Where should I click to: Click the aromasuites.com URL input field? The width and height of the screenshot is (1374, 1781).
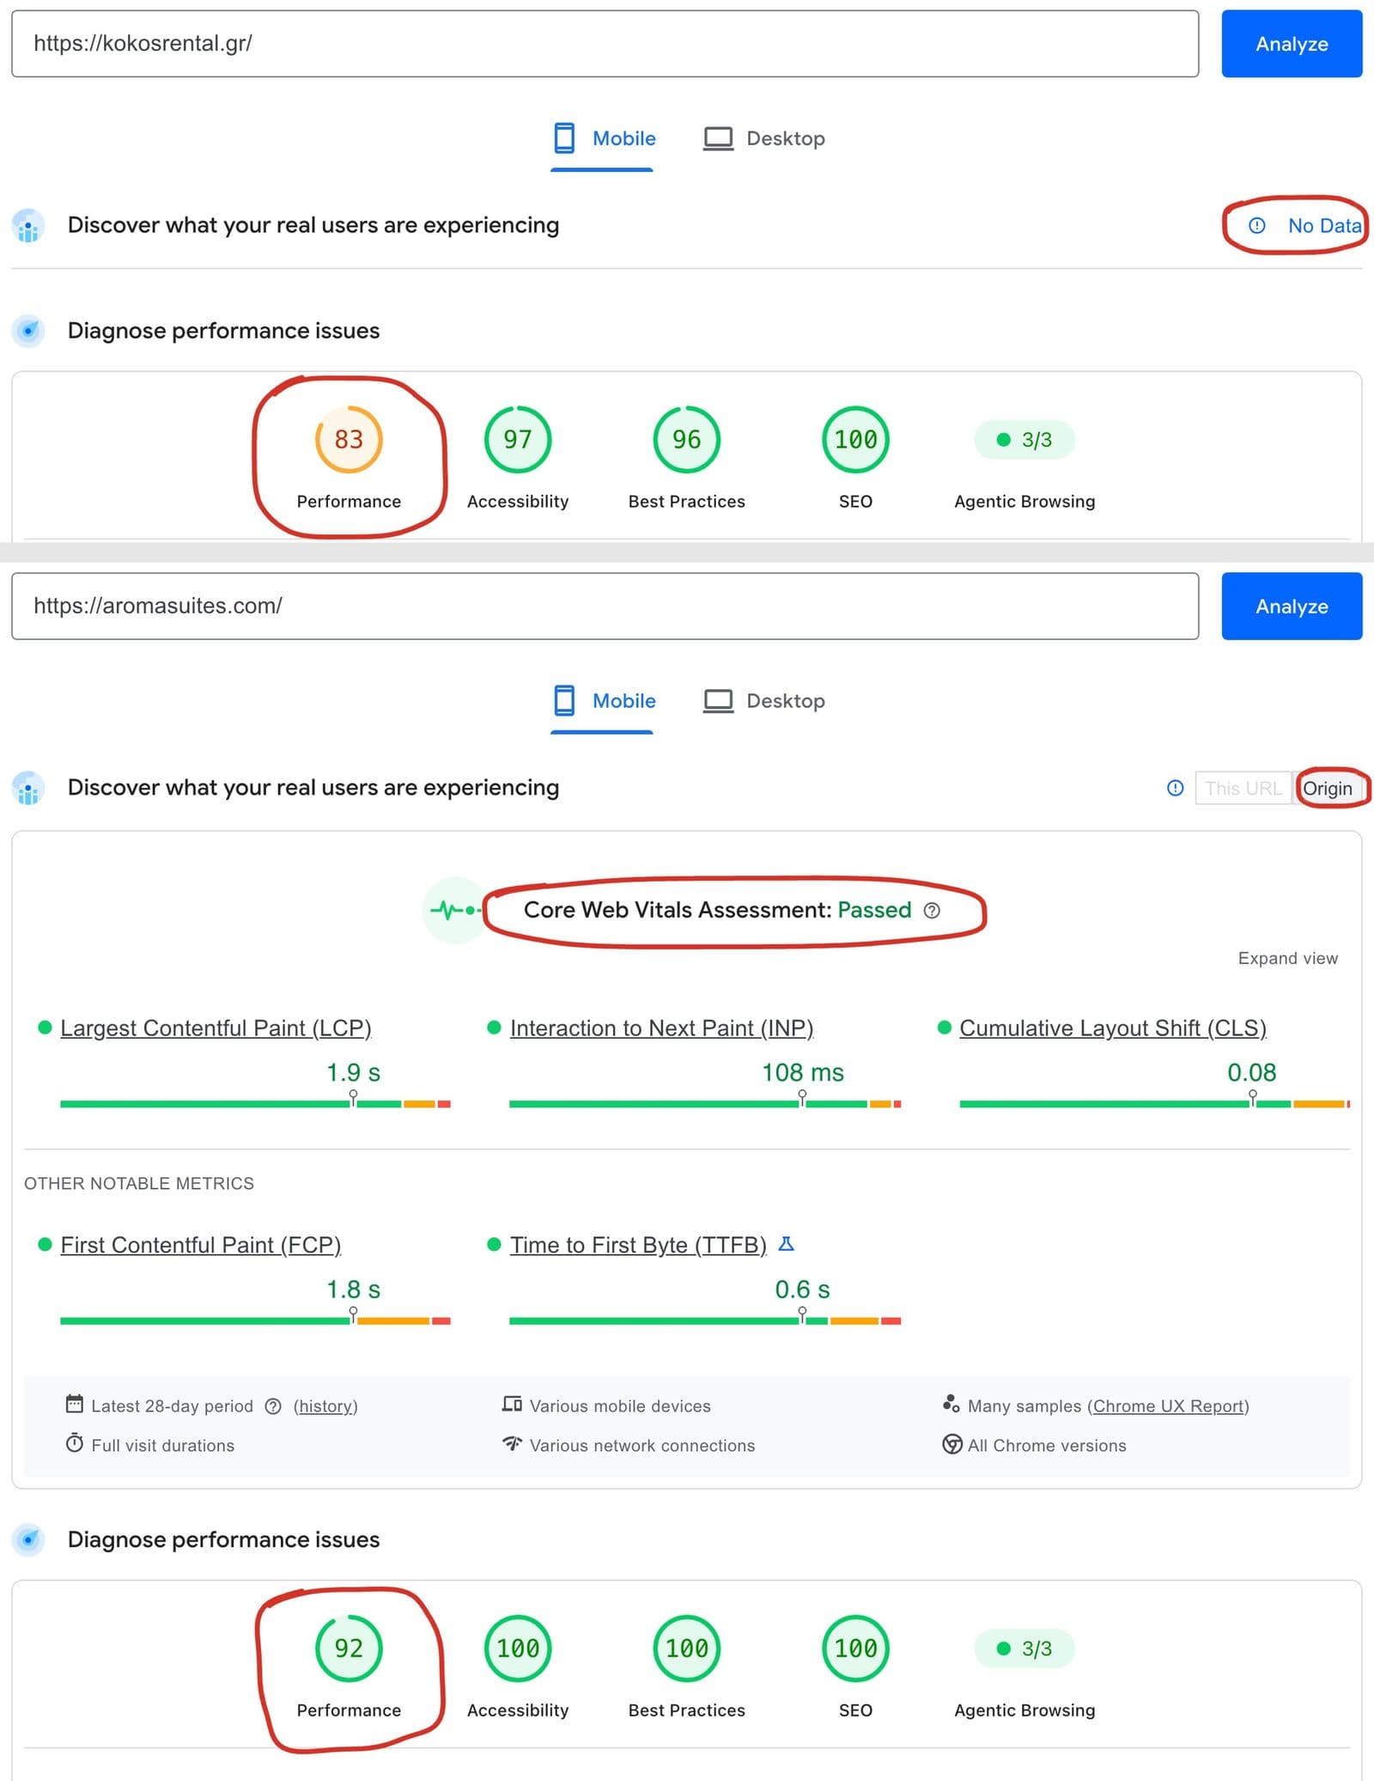[x=605, y=606]
